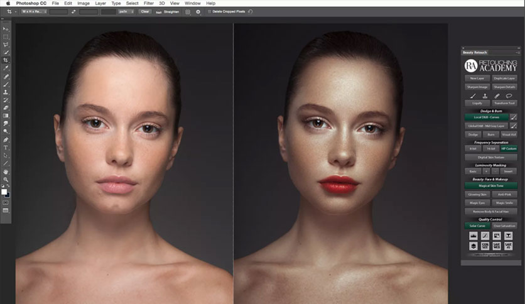Open the Layer menu
525x304 pixels.
(100, 3)
